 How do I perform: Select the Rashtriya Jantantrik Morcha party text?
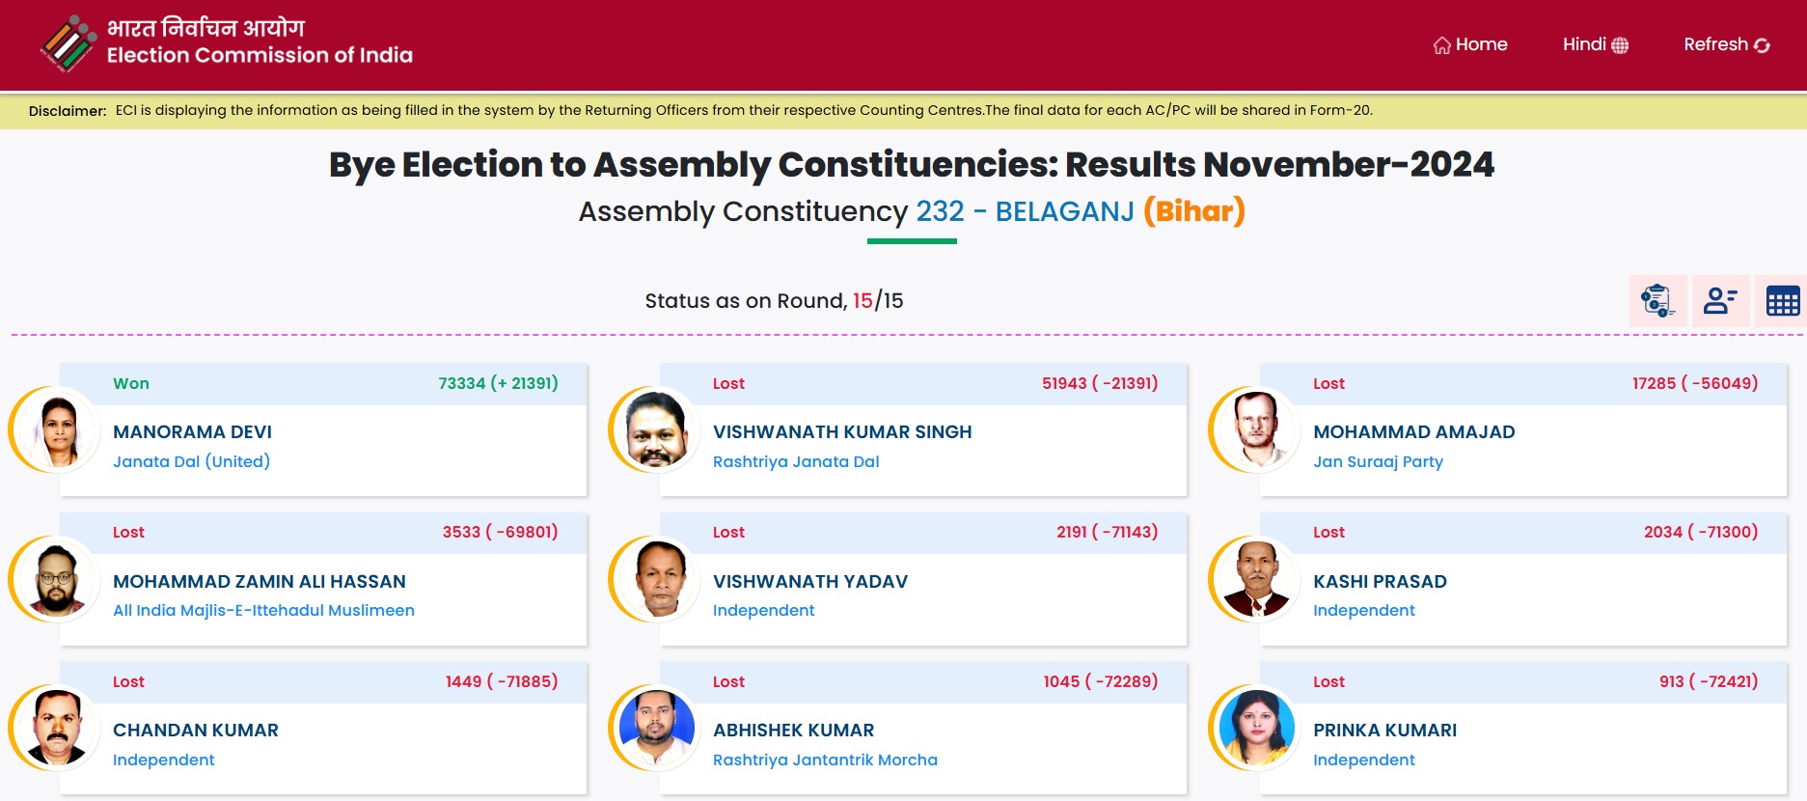(x=825, y=760)
